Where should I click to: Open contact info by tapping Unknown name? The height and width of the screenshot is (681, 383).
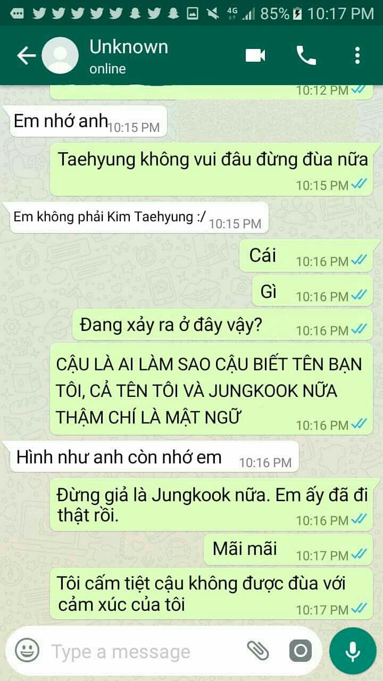click(129, 47)
